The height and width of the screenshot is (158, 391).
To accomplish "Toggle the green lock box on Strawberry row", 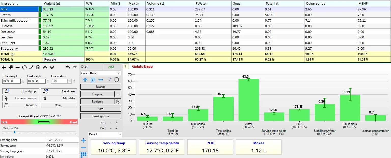I will [40, 48].
